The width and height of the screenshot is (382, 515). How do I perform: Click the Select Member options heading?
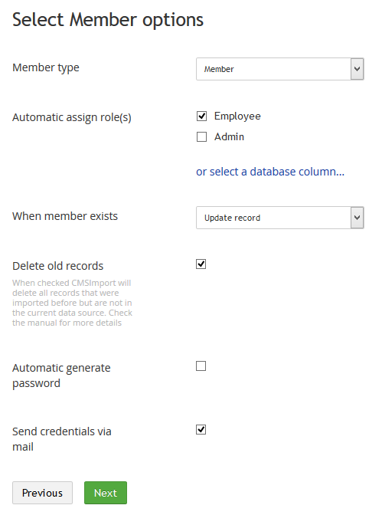[108, 20]
